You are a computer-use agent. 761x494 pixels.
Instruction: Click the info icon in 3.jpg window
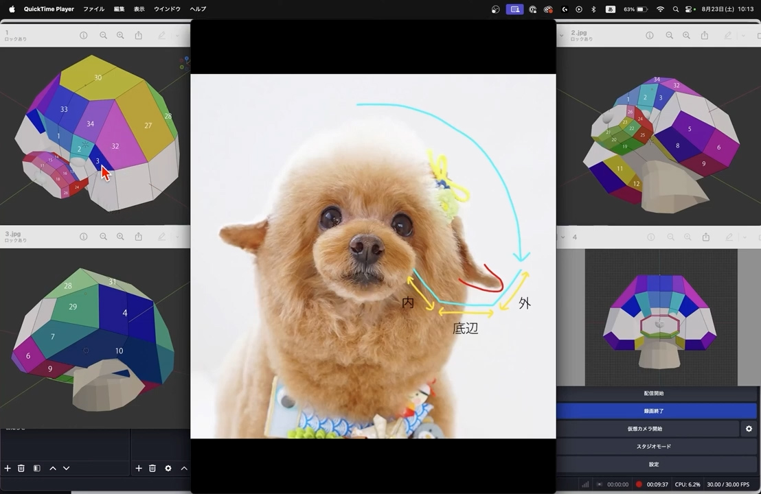click(83, 237)
